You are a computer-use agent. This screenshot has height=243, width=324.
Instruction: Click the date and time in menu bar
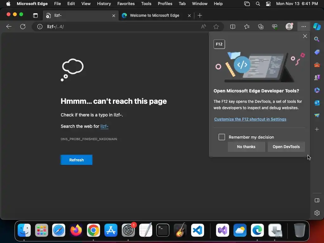(x=297, y=3)
